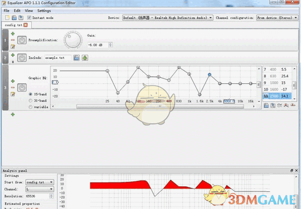Click the band table down arrow

[x=294, y=99]
